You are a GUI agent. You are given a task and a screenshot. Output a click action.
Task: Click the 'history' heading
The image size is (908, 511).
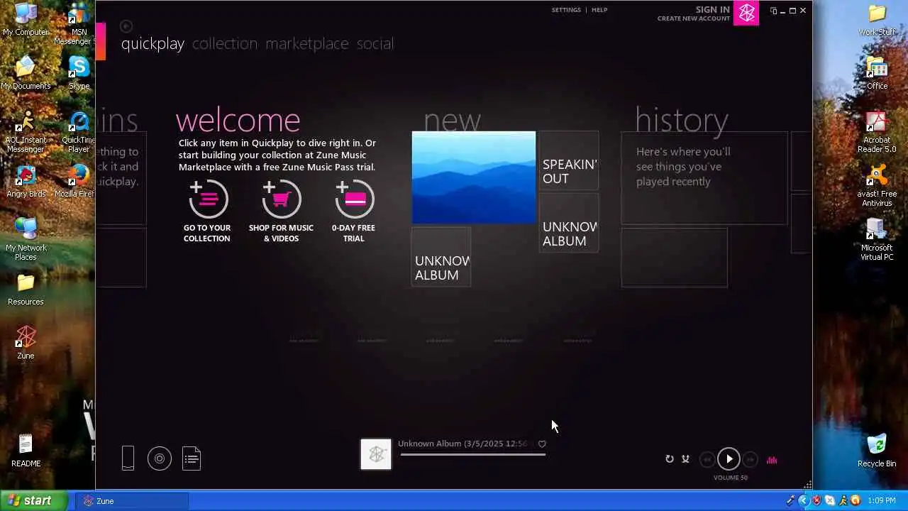pyautogui.click(x=682, y=121)
